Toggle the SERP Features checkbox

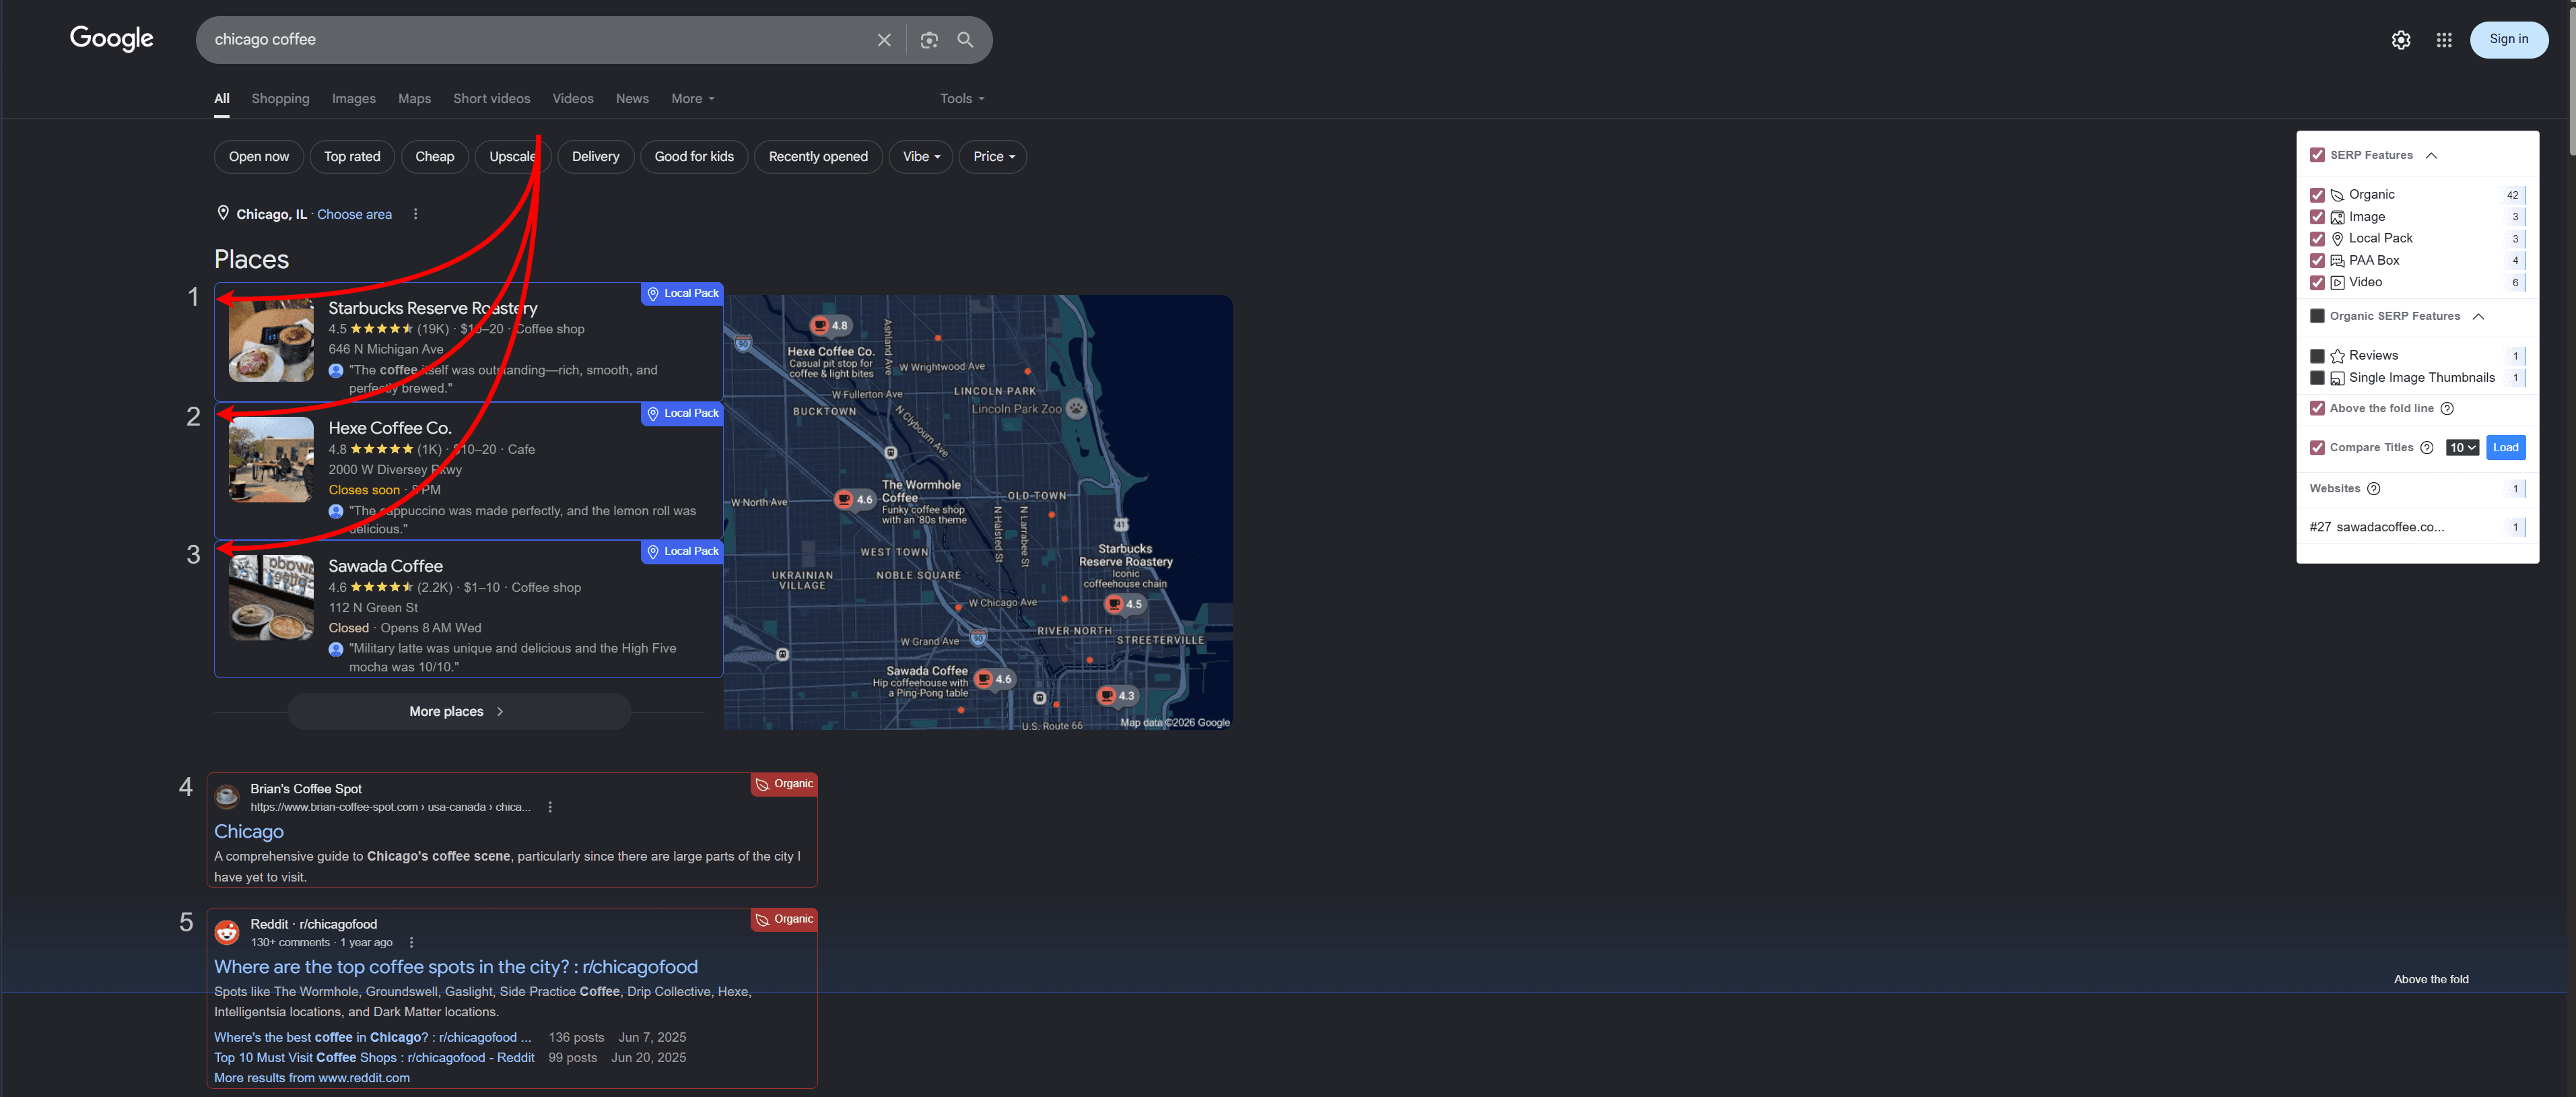(x=2317, y=155)
